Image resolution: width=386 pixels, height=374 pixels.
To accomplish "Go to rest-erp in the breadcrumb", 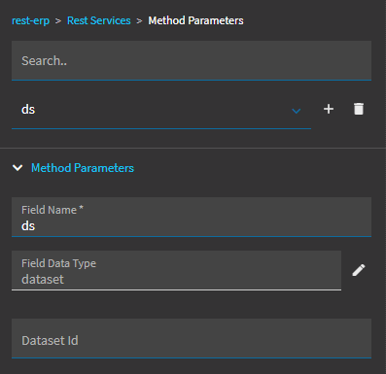I will click(x=30, y=20).
